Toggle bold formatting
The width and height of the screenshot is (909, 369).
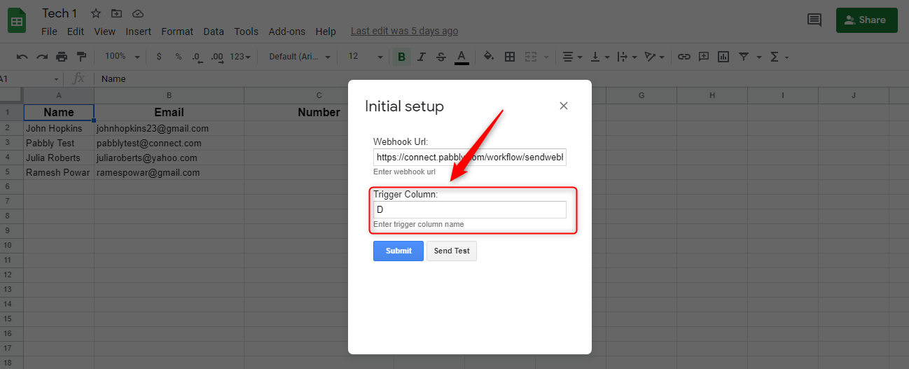coord(401,57)
